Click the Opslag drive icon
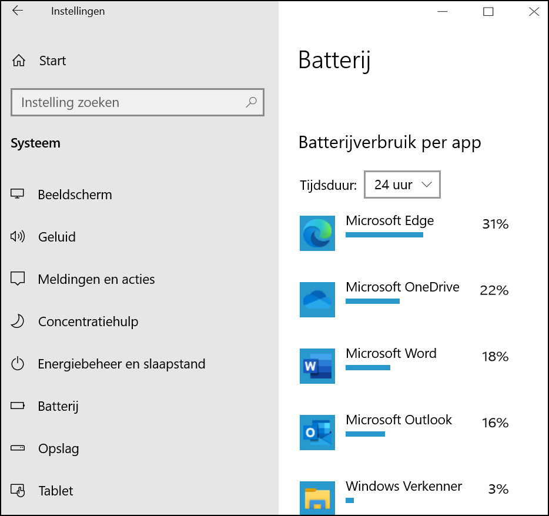Screen dimensions: 549x516 (x=18, y=448)
